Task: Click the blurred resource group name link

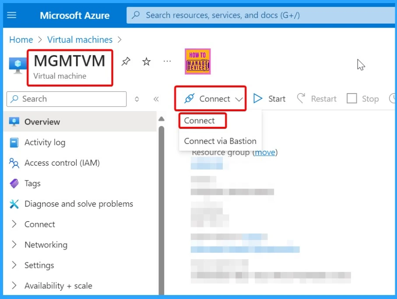Action: [207, 163]
